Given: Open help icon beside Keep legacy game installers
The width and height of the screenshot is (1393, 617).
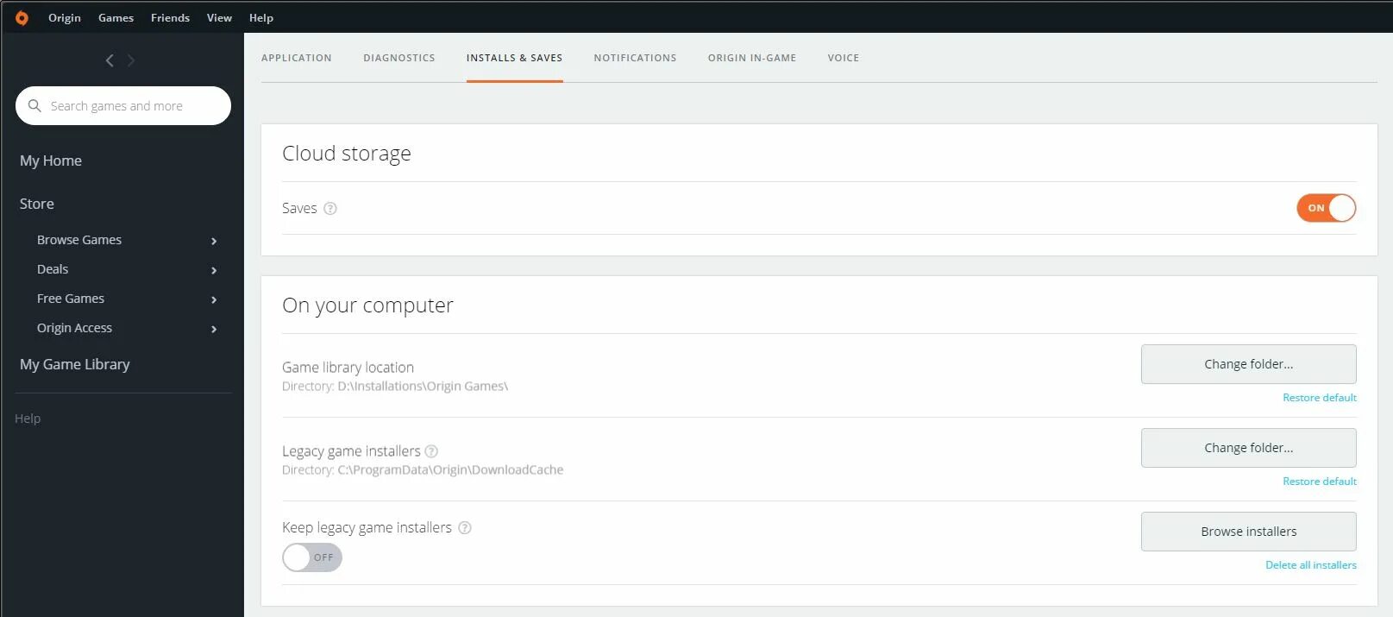Looking at the screenshot, I should 465,527.
